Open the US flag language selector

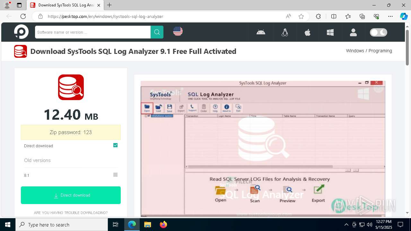tap(178, 31)
